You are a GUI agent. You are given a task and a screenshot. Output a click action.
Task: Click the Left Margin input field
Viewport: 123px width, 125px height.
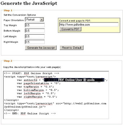point(35,37)
